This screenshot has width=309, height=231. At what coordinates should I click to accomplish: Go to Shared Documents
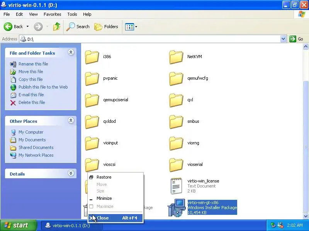coord(36,147)
